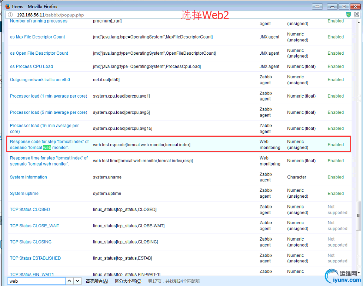
Task: Click the green shield icon in address bar
Action: [x=349, y=15]
